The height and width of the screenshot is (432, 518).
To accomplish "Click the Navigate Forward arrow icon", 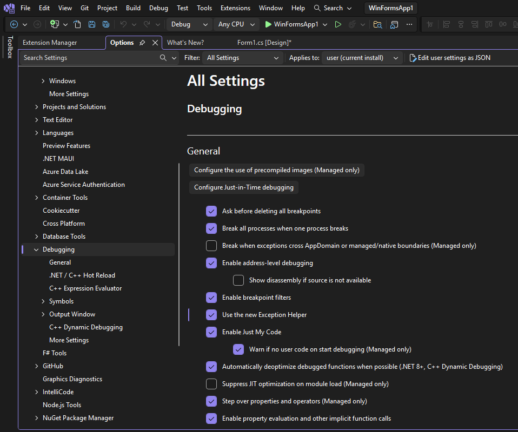I will pos(37,24).
